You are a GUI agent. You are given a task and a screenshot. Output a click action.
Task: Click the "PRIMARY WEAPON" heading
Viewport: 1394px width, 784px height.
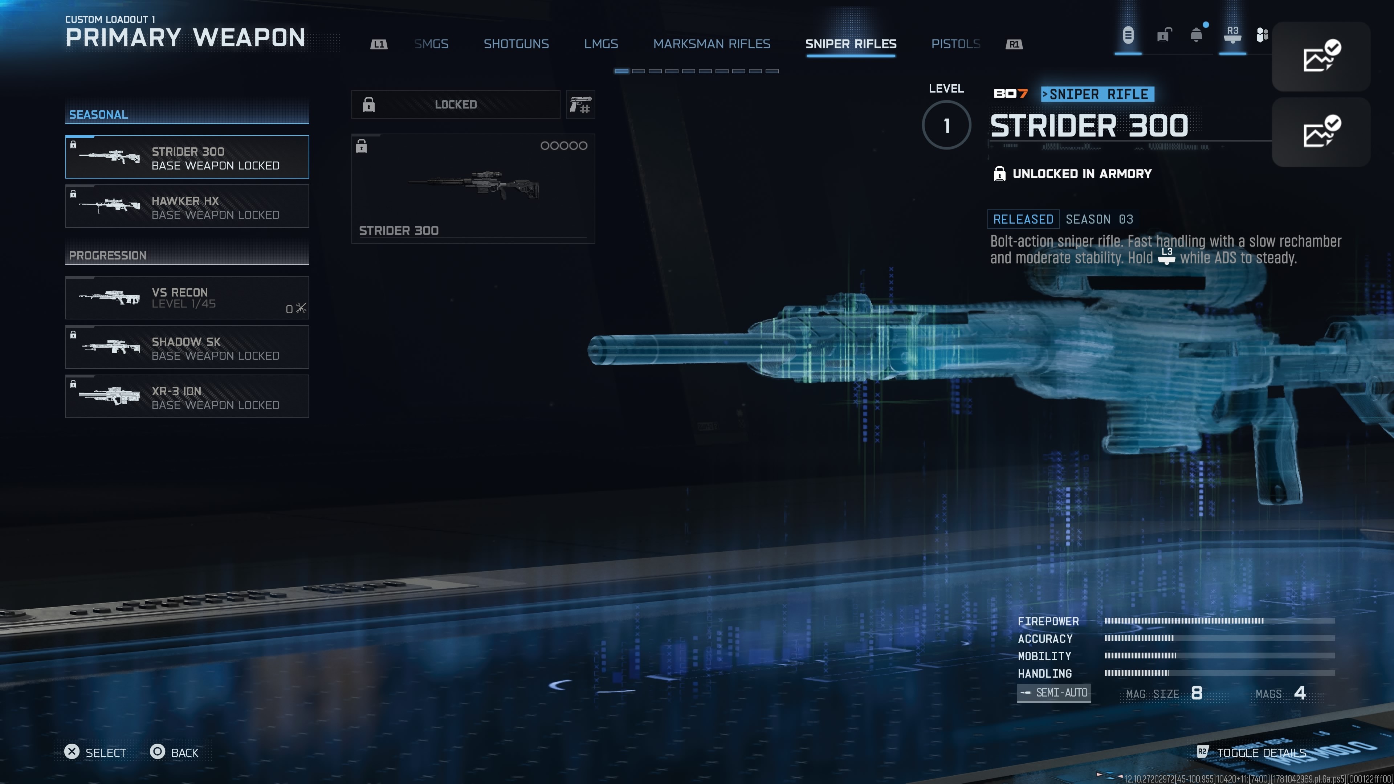click(x=185, y=38)
